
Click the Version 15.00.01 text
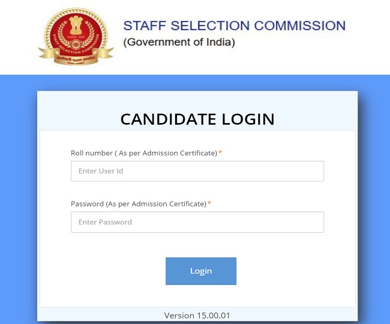click(197, 315)
